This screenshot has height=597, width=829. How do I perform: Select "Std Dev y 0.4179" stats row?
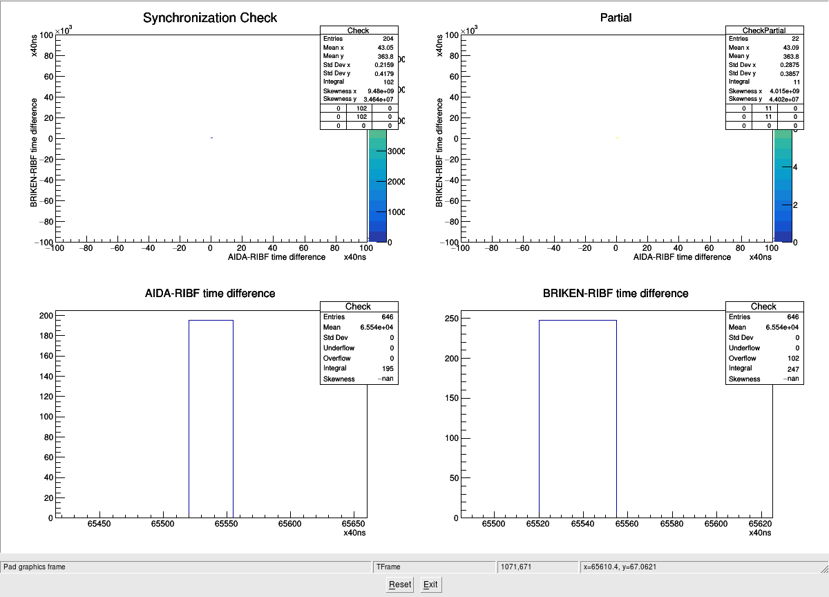(x=359, y=73)
